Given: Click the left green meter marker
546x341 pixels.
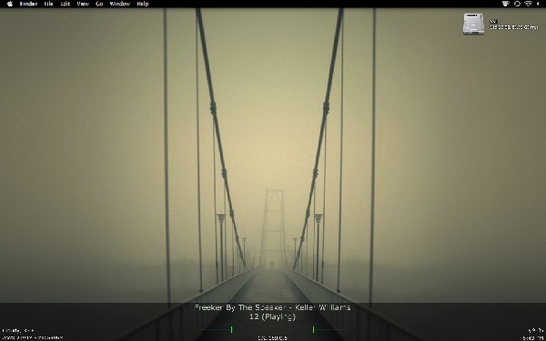Looking at the screenshot, I should pos(231,329).
